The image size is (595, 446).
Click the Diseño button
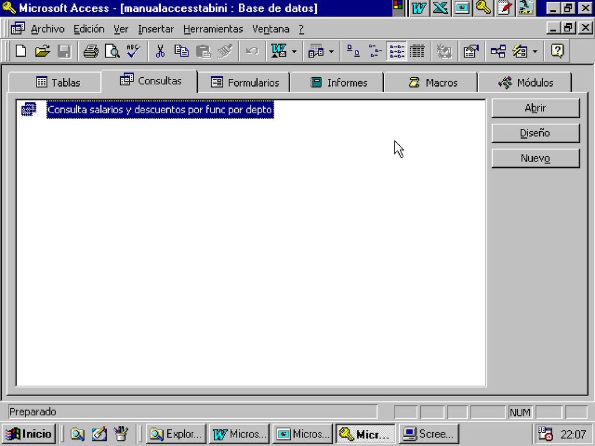point(535,133)
